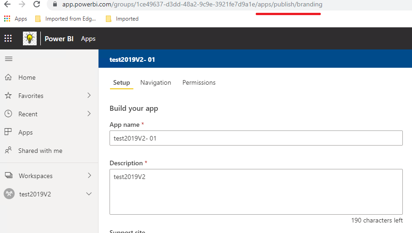Go back using the browser back arrow
This screenshot has width=412, height=233.
(x=7, y=4)
